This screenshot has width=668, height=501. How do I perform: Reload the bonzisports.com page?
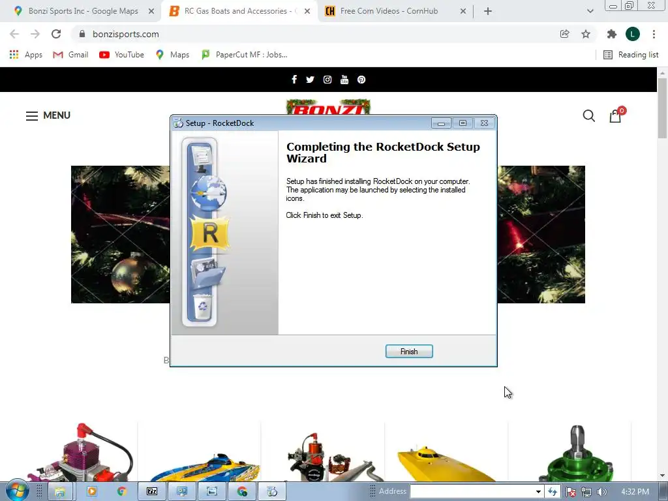click(56, 34)
